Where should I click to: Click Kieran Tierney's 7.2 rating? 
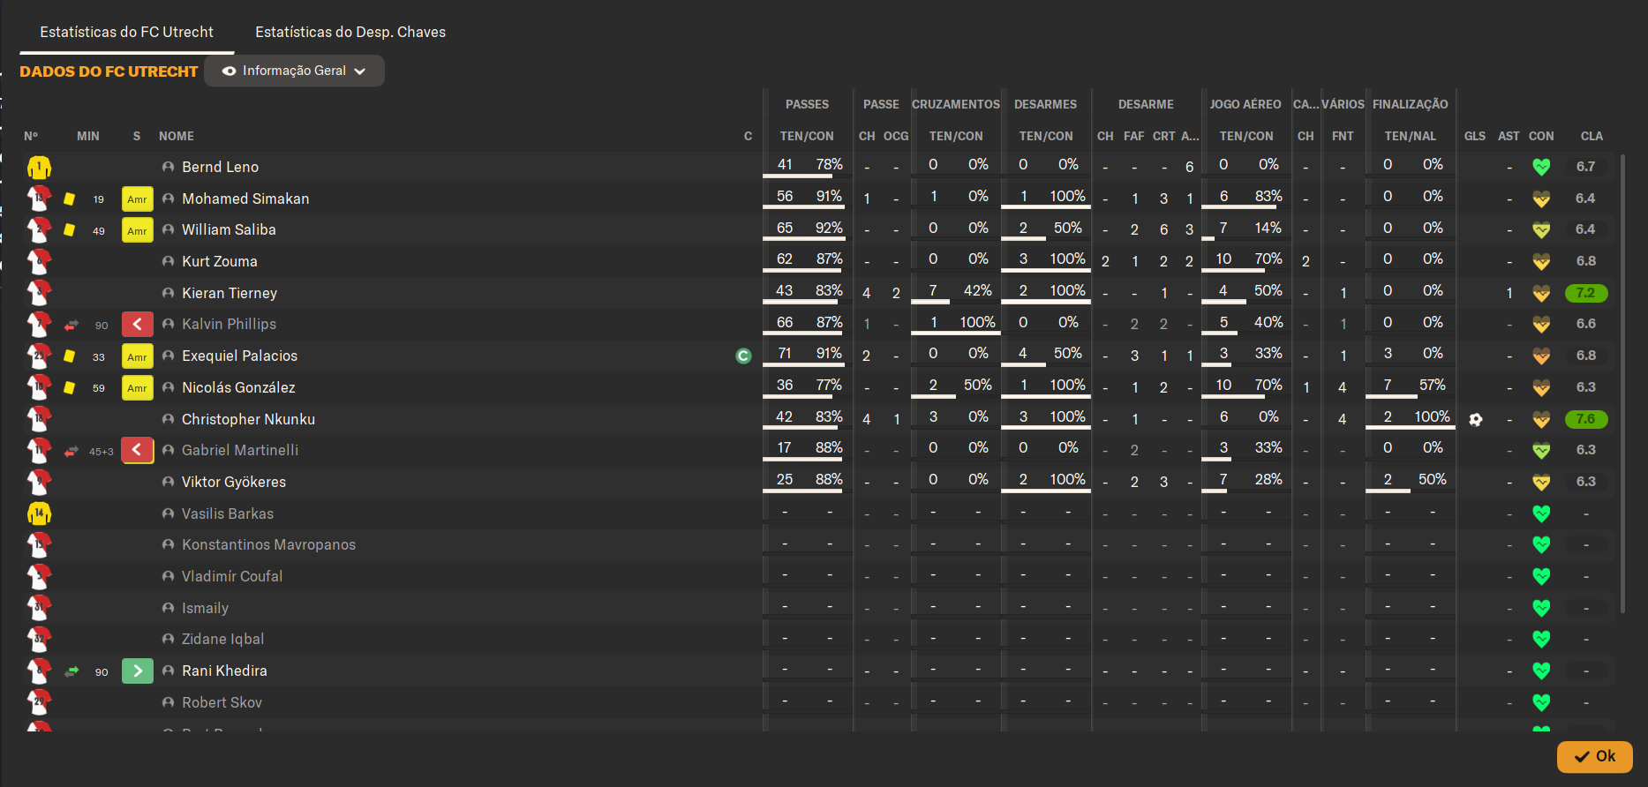[x=1585, y=293]
